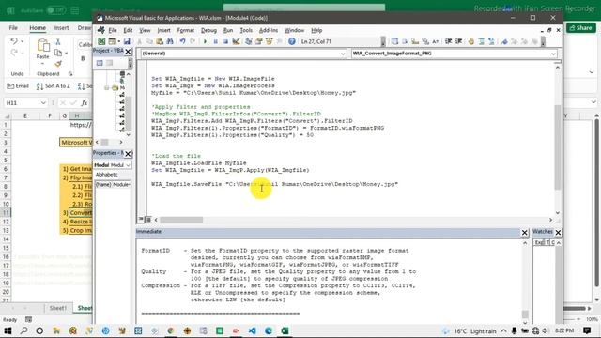Open Properties Window via toolbar icon
The width and height of the screenshot is (601, 338).
point(259,41)
